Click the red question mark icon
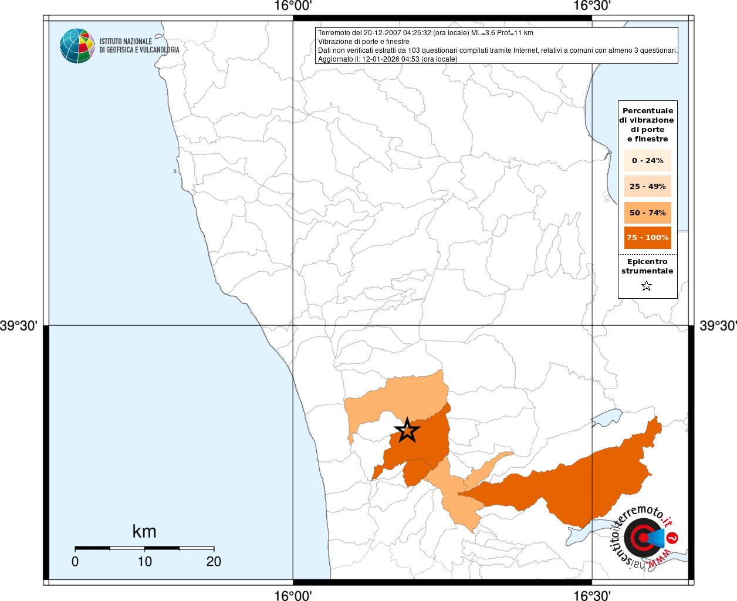Viewport: 737px width, 601px height. tap(673, 538)
